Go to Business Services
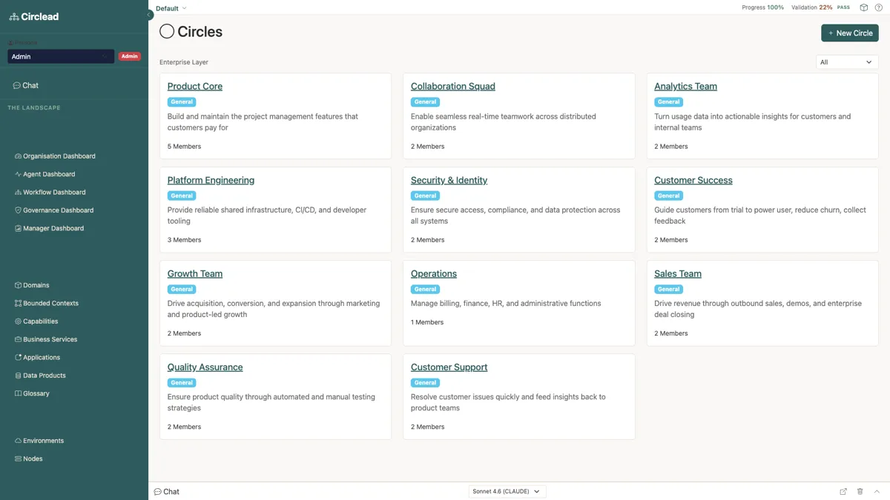 click(46, 339)
